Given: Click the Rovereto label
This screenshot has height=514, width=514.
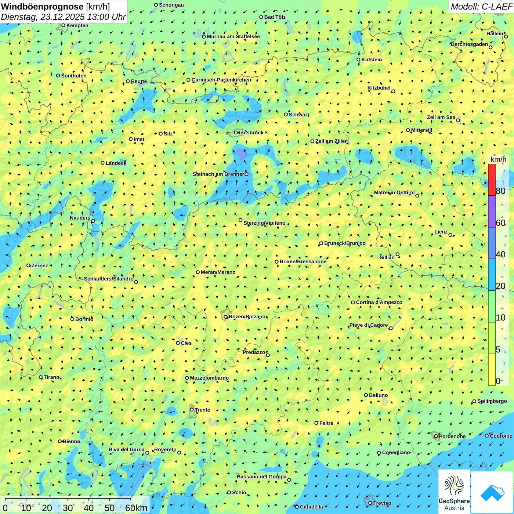Looking at the screenshot, I should pyautogui.click(x=165, y=449).
